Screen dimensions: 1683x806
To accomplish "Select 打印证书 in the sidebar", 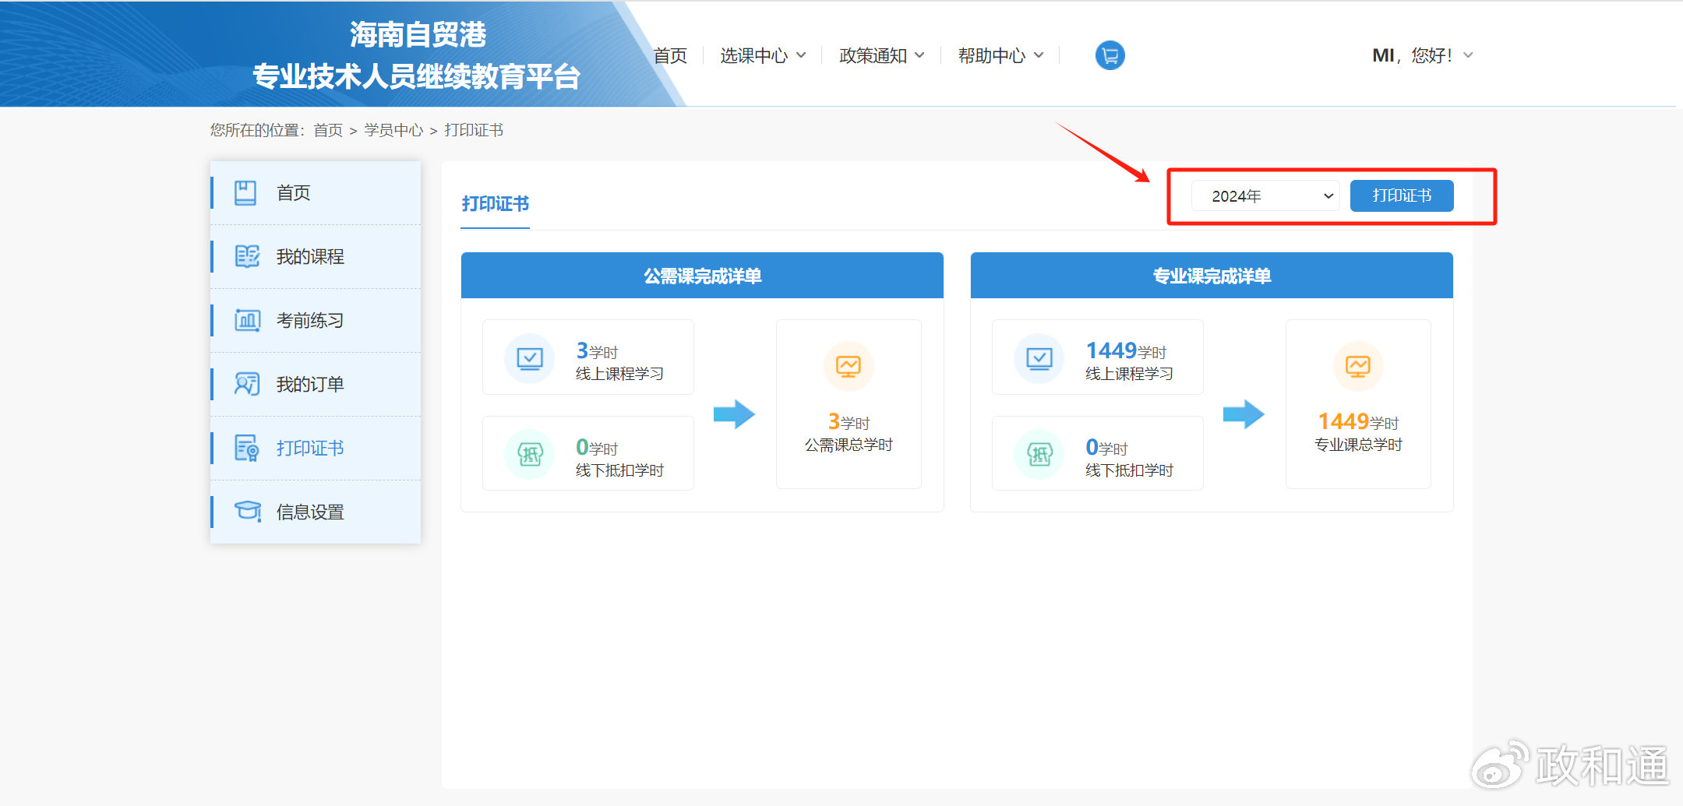I will point(316,448).
